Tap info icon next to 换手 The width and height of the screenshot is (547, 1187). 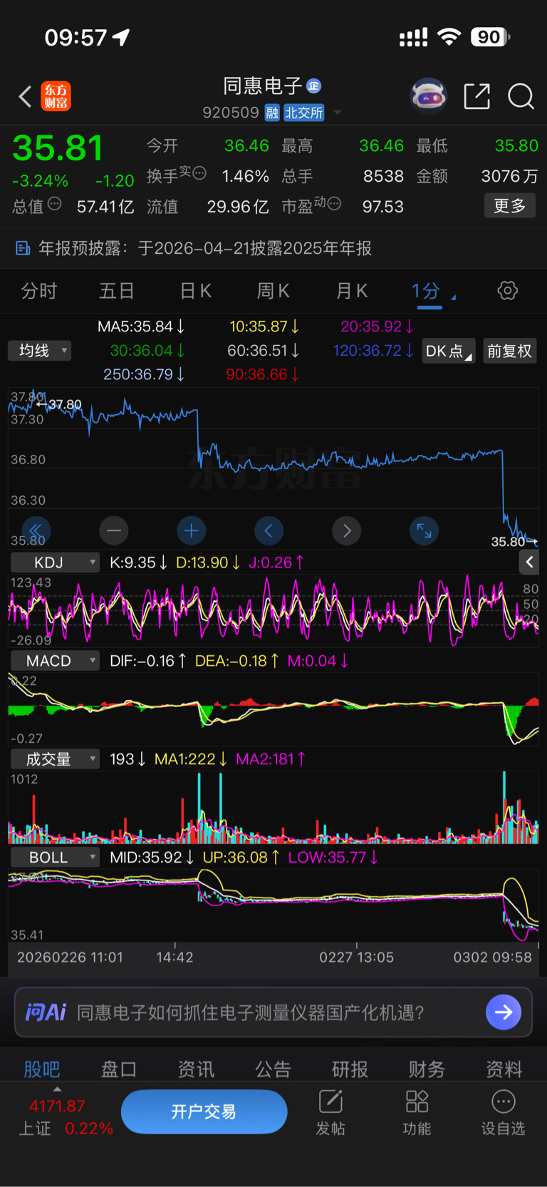click(199, 173)
